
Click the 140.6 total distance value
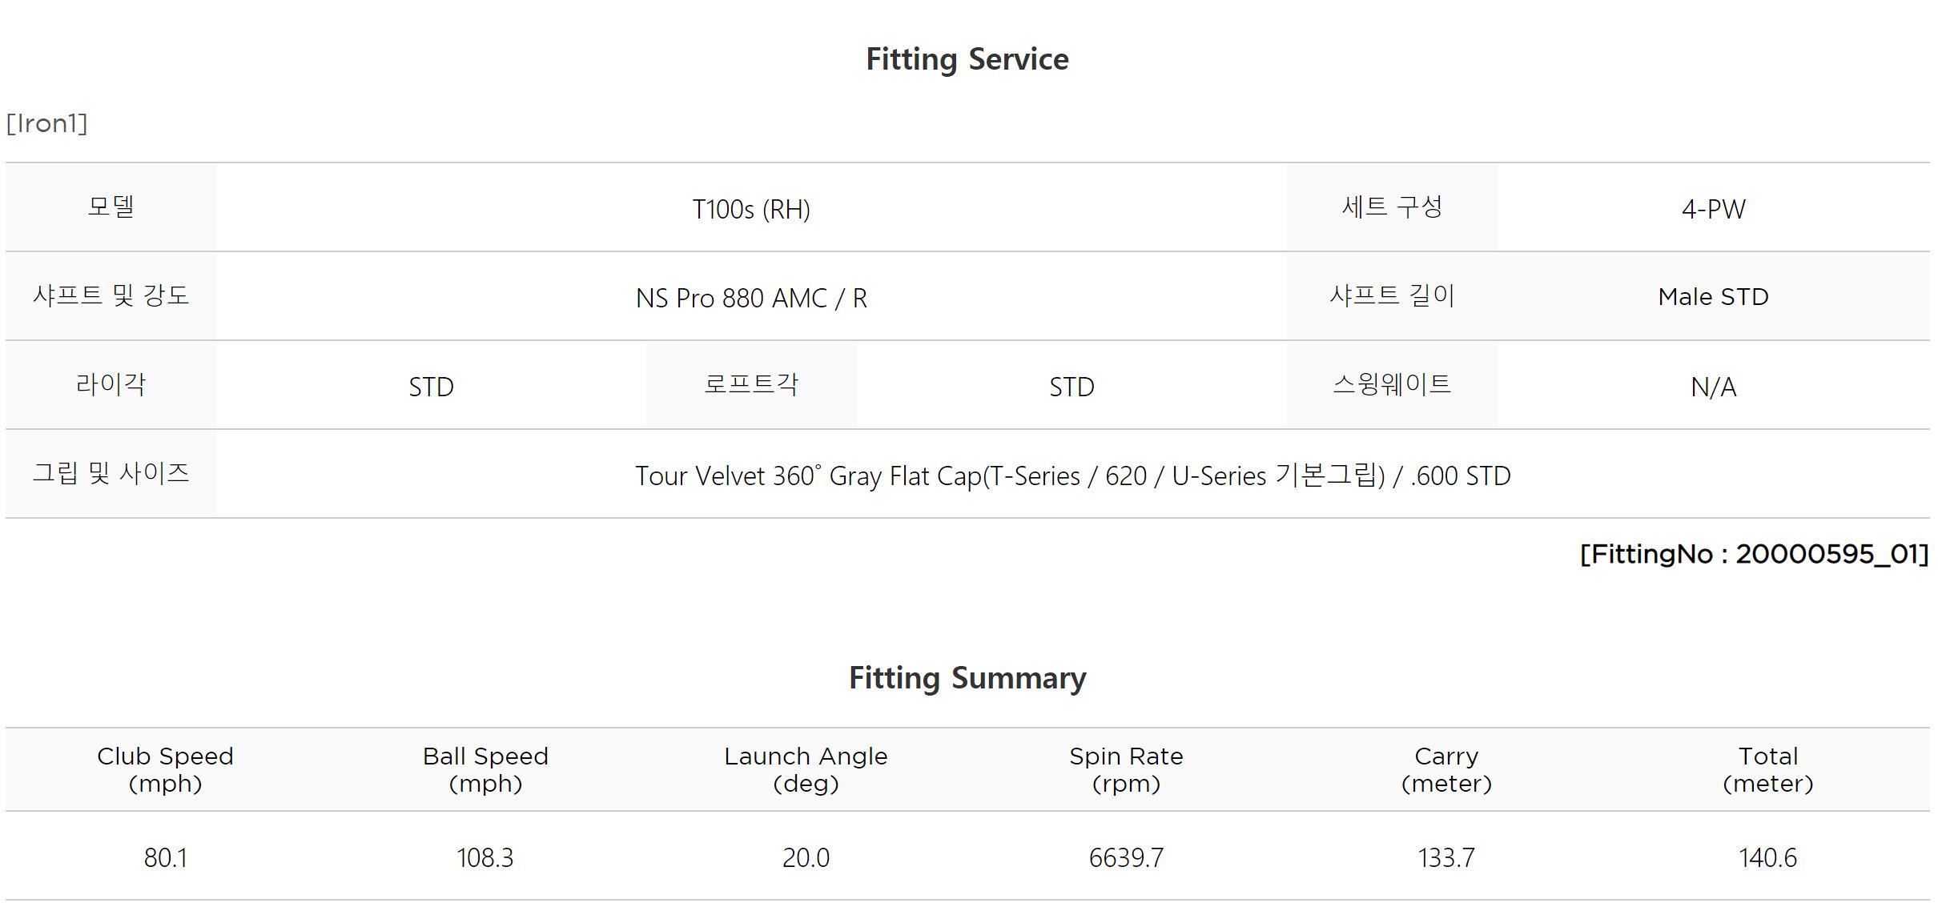1767,857
